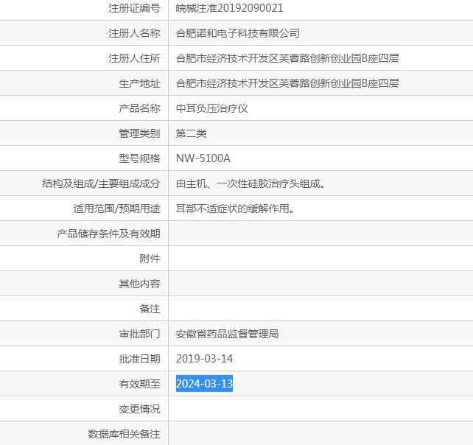The image size is (473, 445).
Task: Click the 批准日期 label
Action: pos(139,359)
